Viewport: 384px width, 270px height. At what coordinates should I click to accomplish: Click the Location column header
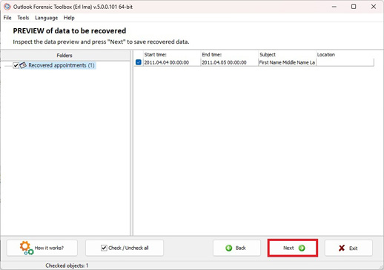345,55
